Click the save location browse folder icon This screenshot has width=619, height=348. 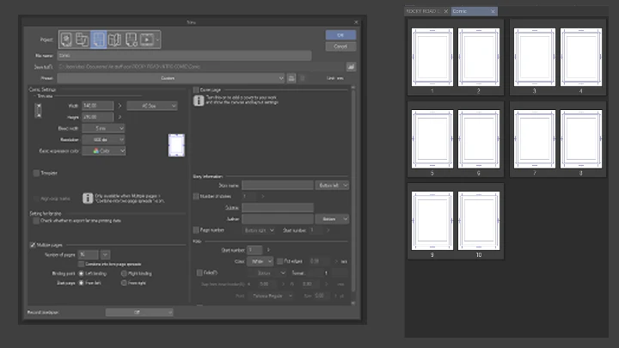pyautogui.click(x=352, y=66)
